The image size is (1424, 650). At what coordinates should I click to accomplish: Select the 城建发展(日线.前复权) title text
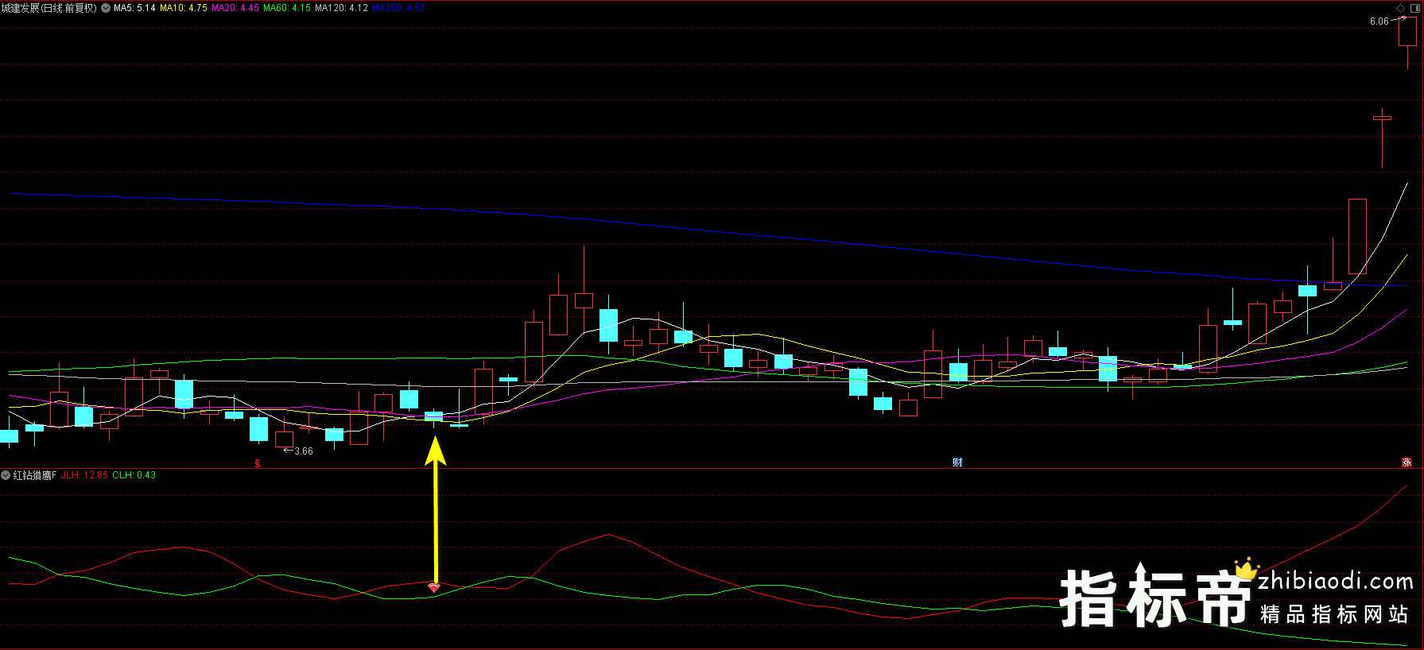pos(49,8)
